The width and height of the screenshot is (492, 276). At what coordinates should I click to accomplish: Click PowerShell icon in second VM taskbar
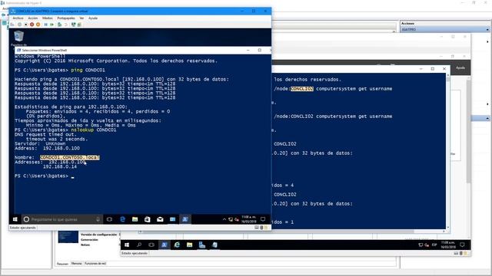164,245
